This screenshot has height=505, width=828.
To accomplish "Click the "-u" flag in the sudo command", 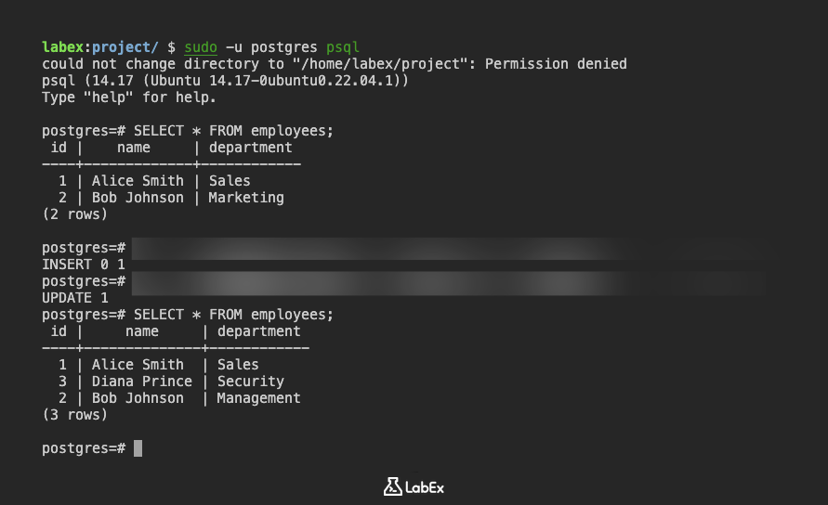I will (233, 46).
